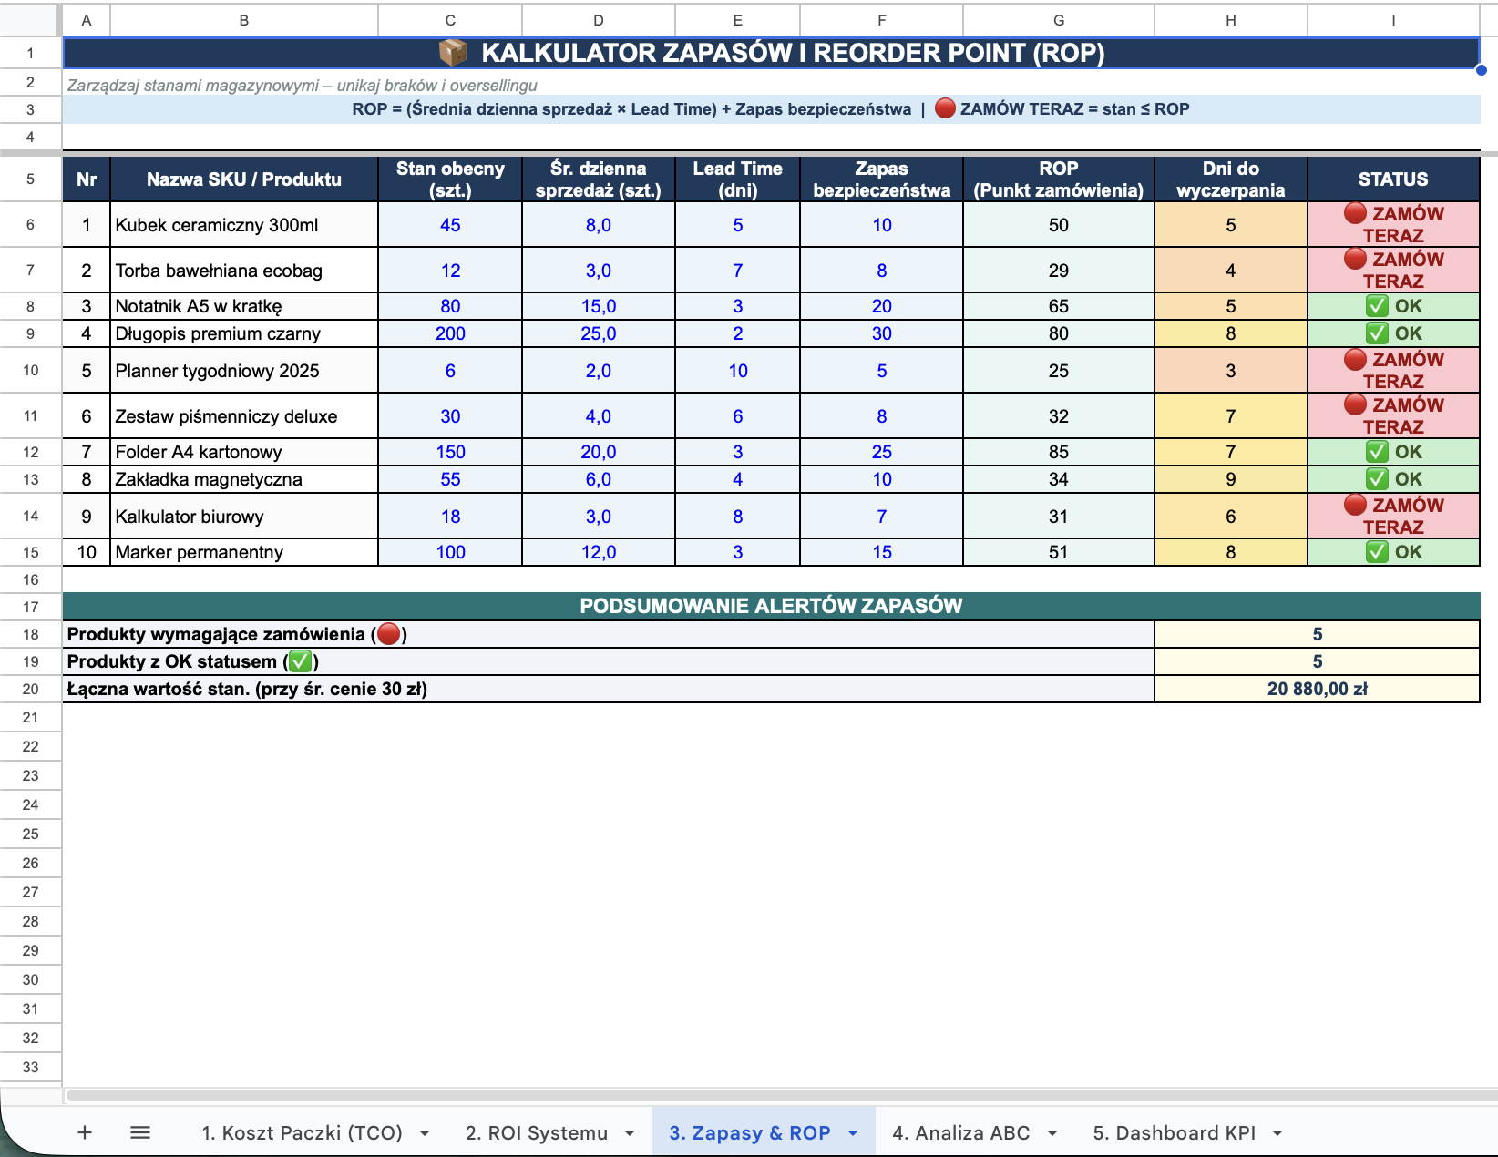Select column G header
Viewport: 1498px width, 1157px height.
[x=1058, y=20]
